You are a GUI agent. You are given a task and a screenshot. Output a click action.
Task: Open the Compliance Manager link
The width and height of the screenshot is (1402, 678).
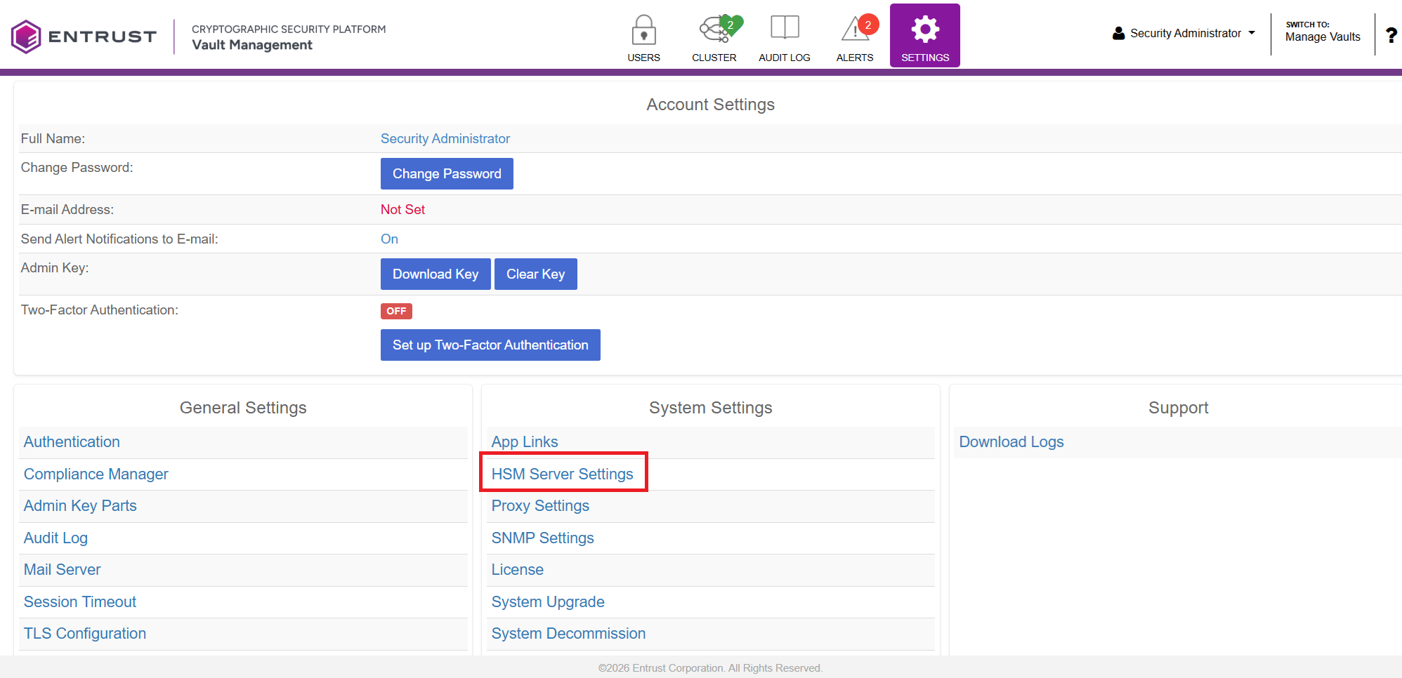point(96,474)
